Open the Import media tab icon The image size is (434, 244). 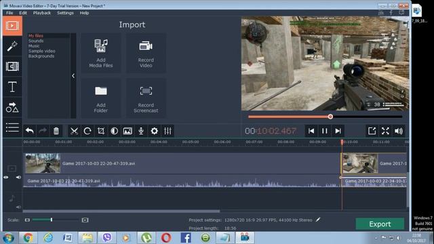click(x=12, y=26)
